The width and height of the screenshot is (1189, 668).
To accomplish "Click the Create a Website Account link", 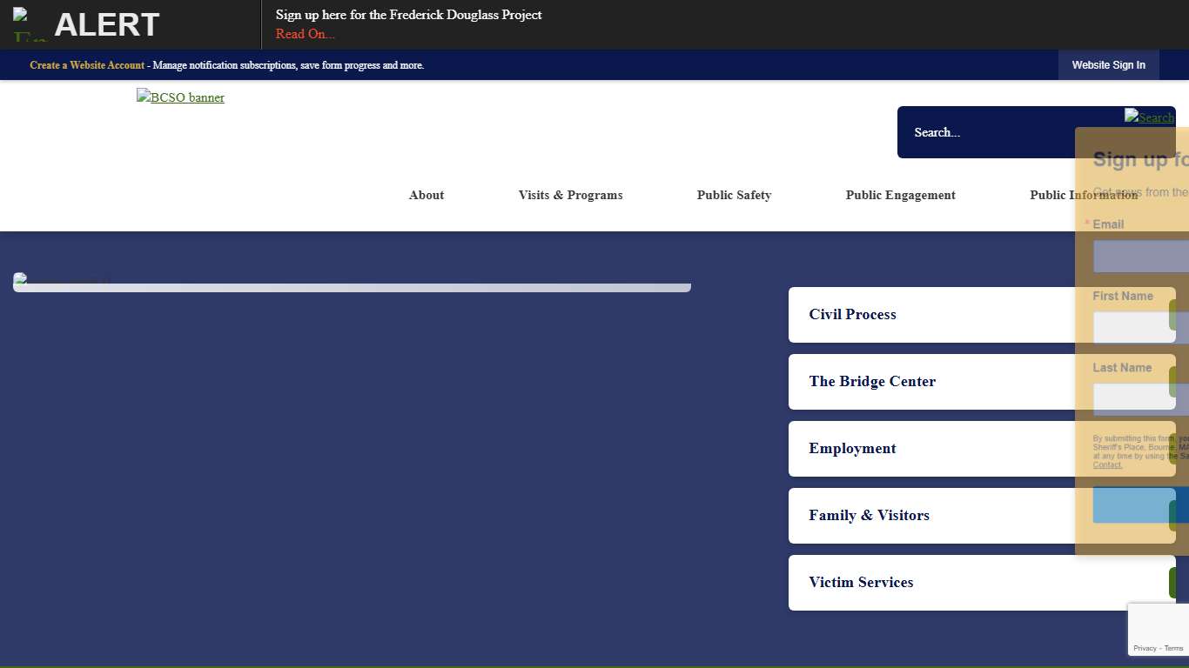I will pos(87,65).
